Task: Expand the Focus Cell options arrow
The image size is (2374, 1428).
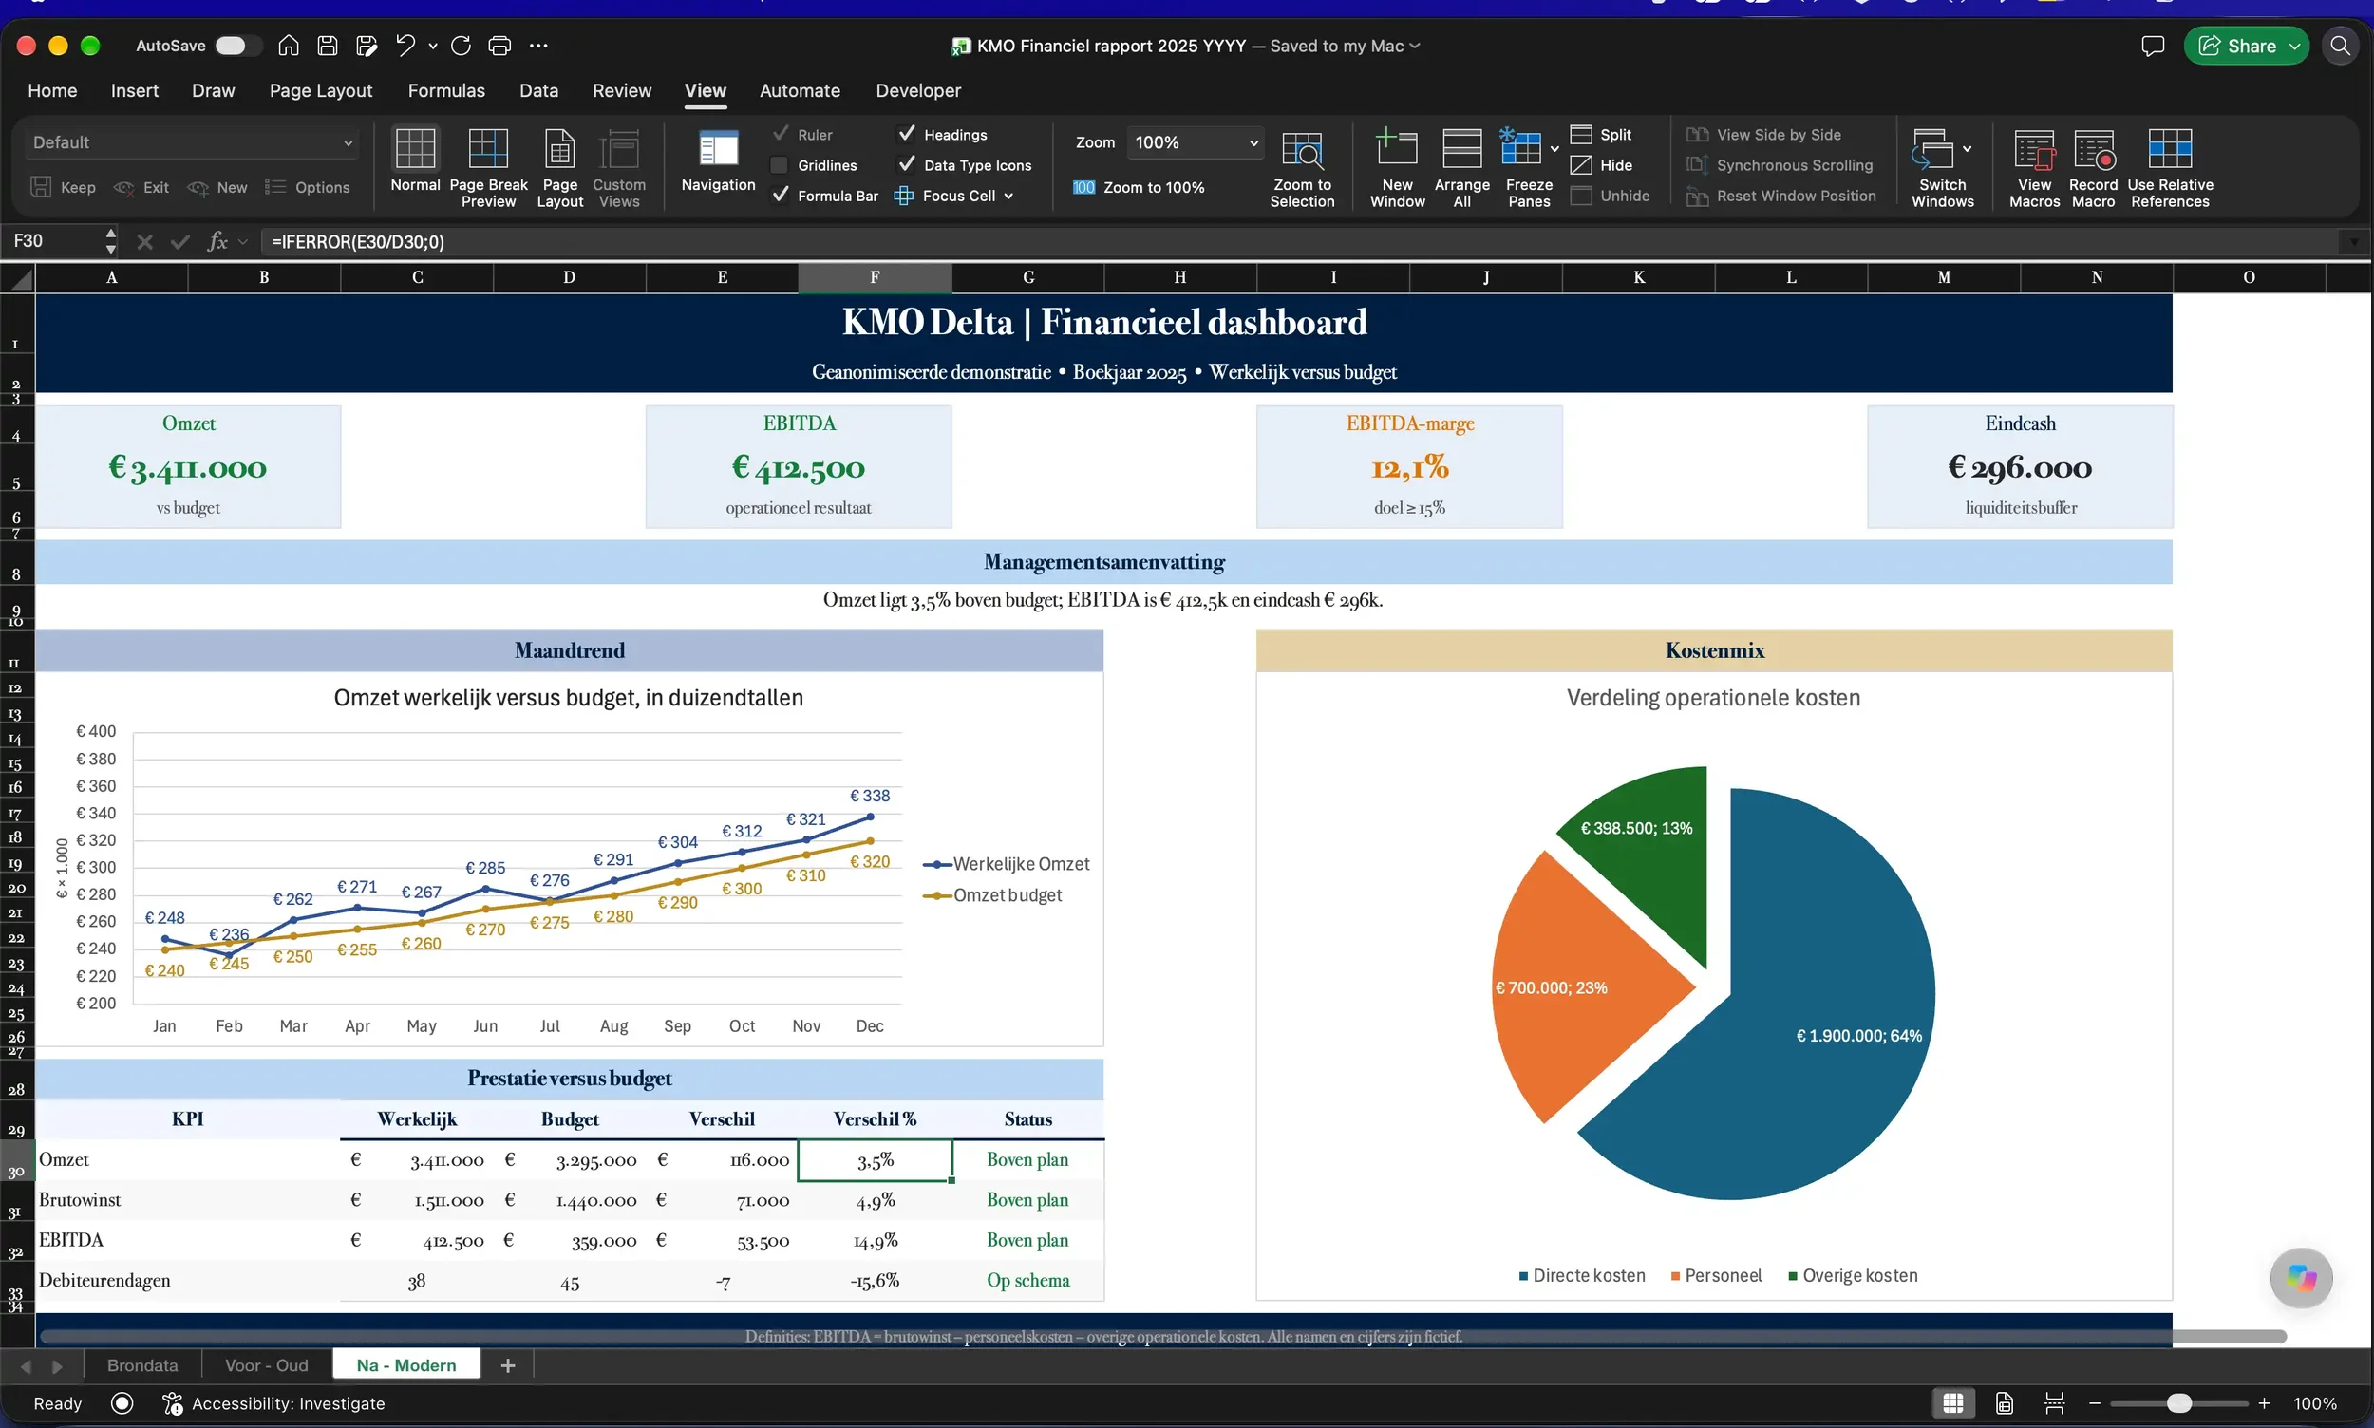Action: 1008,197
